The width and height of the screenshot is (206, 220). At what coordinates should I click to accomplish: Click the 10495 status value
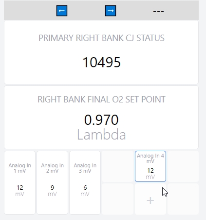click(101, 62)
